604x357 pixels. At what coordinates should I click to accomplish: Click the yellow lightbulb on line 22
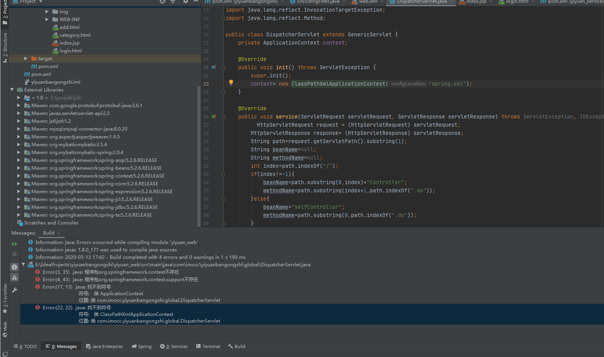pyautogui.click(x=231, y=83)
